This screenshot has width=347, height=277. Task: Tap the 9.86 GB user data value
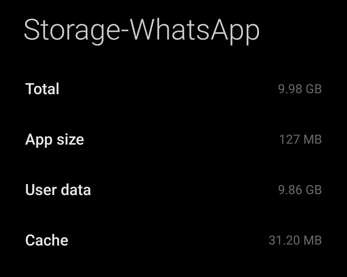(299, 190)
